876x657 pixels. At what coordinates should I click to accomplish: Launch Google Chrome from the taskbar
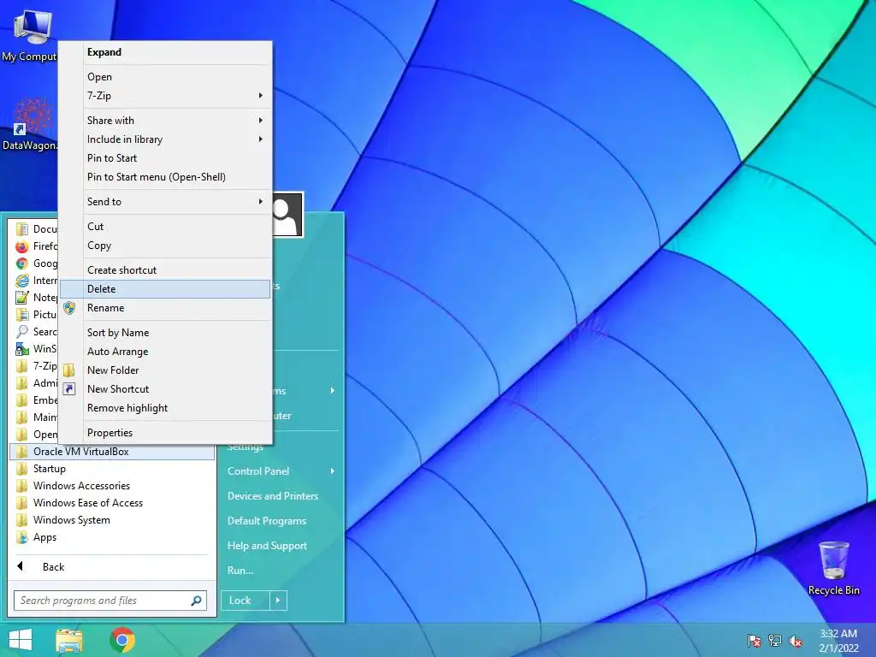tap(122, 640)
